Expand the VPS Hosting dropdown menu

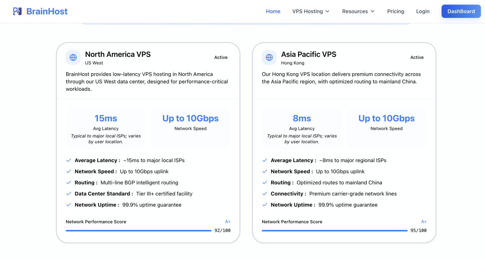(311, 11)
